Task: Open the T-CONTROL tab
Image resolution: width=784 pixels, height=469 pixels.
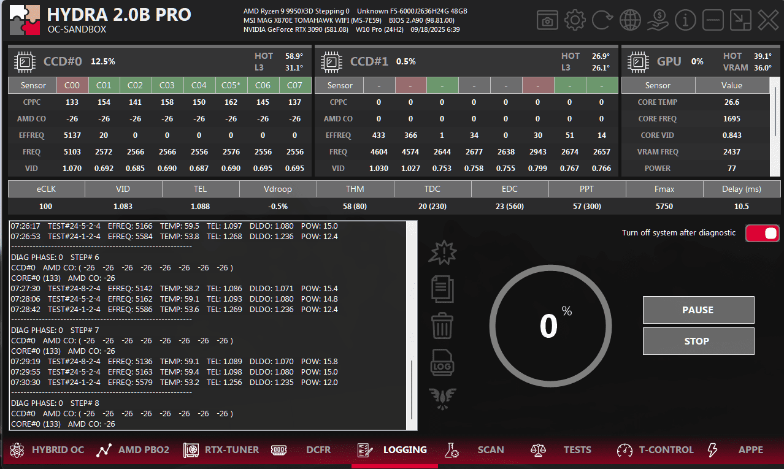Action: pos(666,450)
